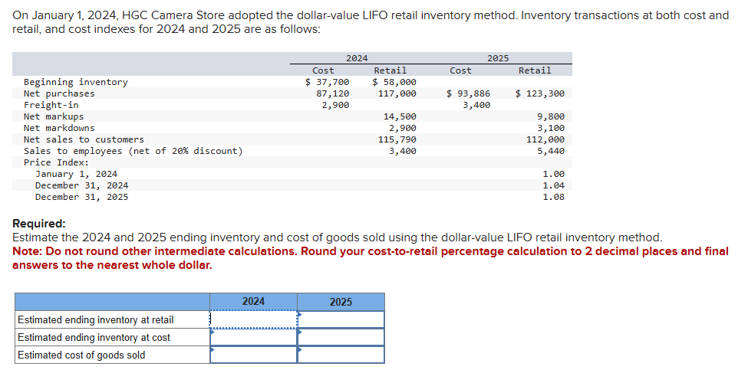748x370 pixels.
Task: Click the 'Price Index:' label
Action: tap(56, 162)
